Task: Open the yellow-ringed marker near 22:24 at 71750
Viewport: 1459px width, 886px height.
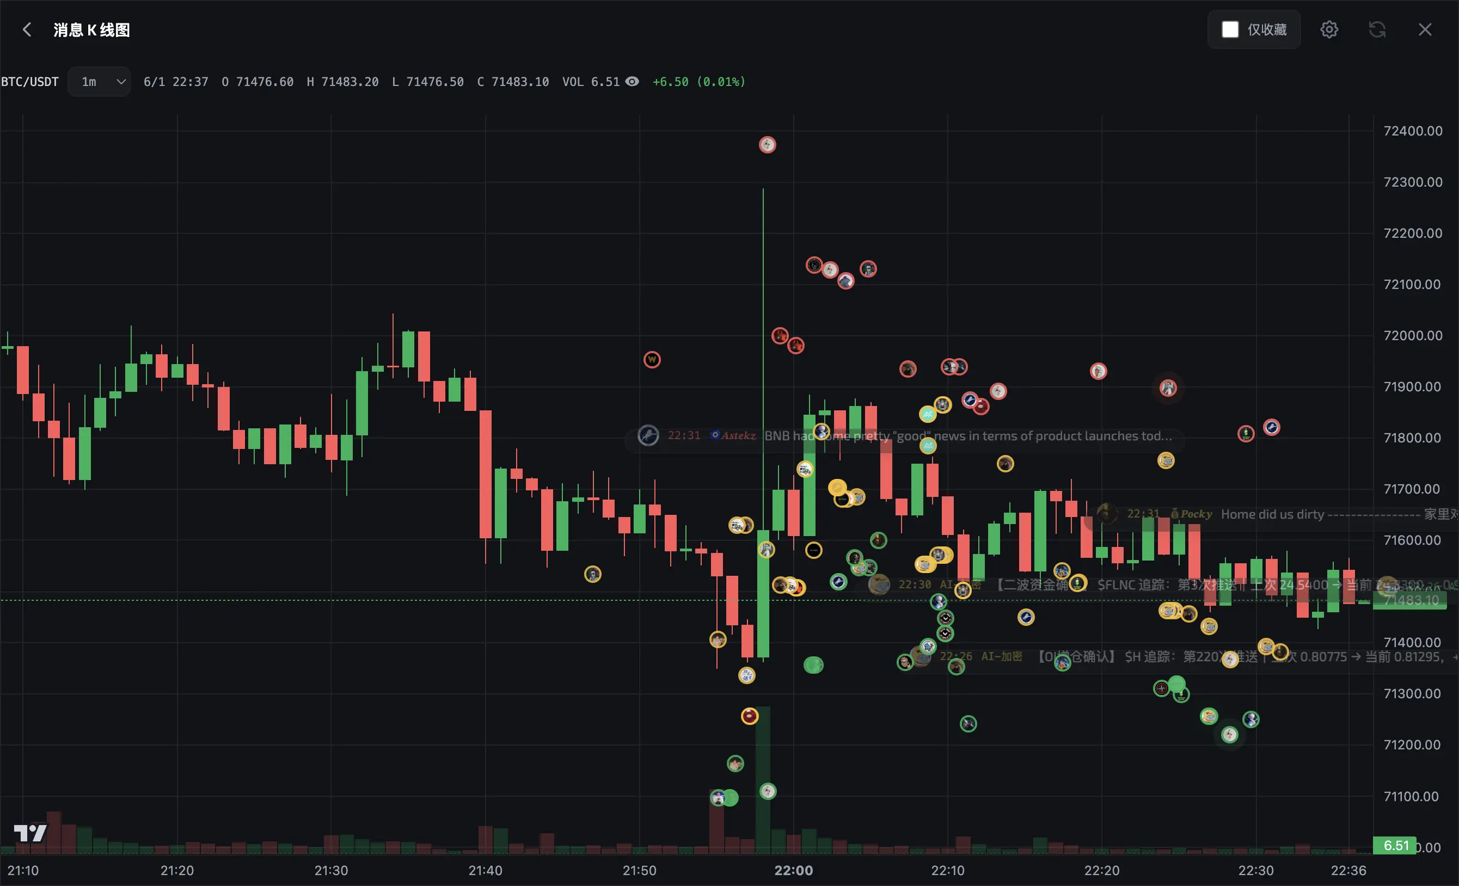Action: 1166,460
